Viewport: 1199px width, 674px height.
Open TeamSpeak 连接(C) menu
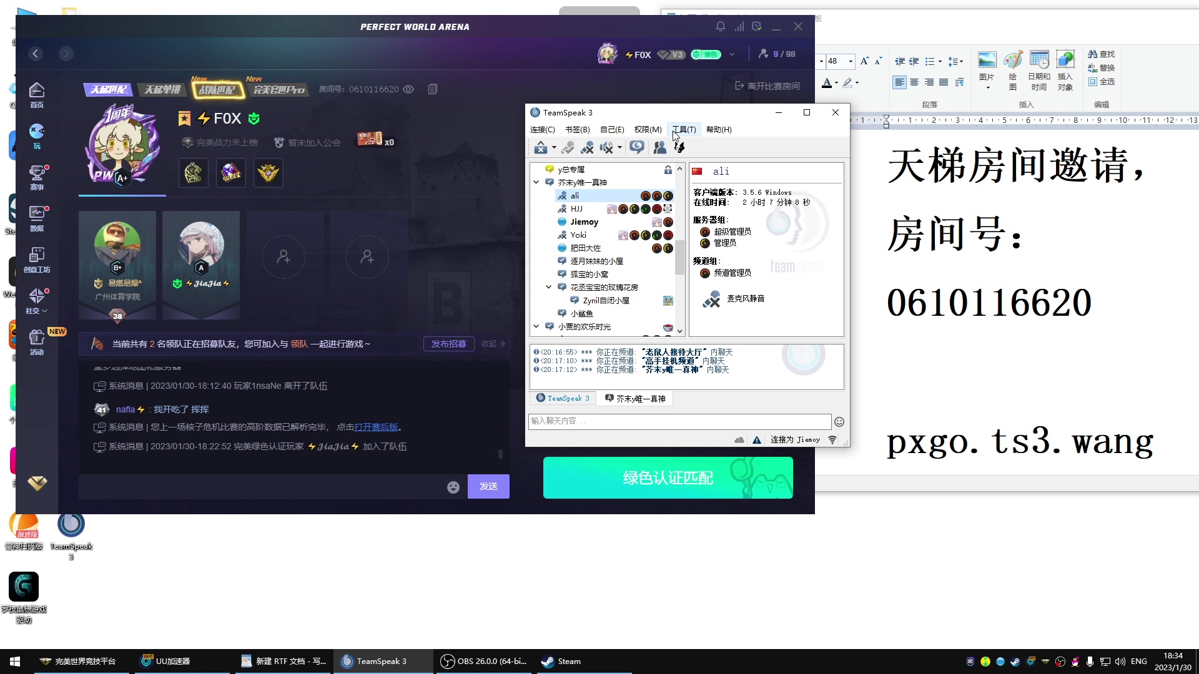[x=542, y=130]
